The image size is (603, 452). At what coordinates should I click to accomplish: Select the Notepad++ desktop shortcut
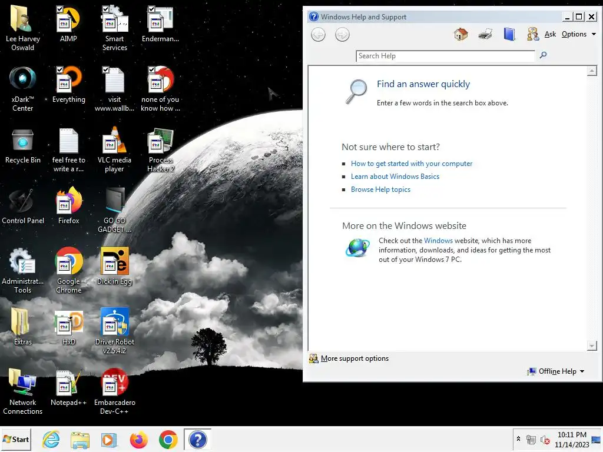click(68, 388)
